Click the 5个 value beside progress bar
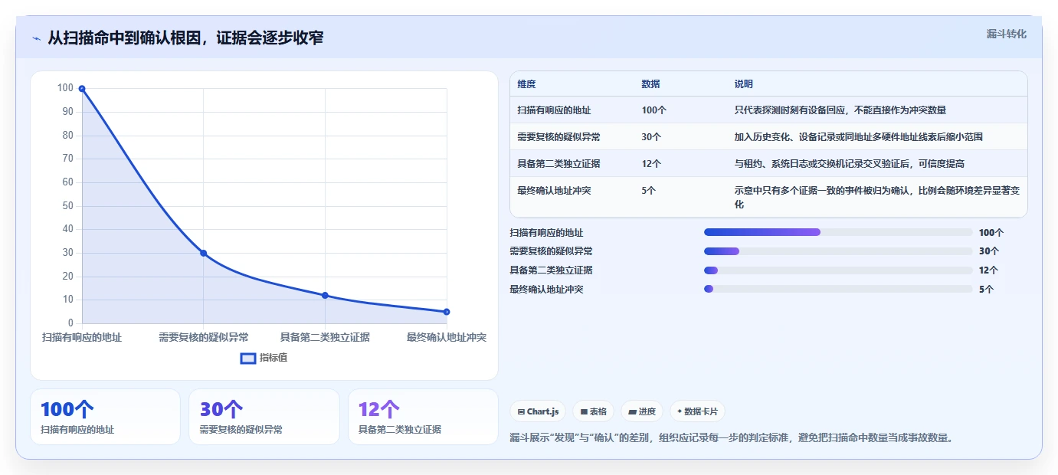 [x=986, y=289]
